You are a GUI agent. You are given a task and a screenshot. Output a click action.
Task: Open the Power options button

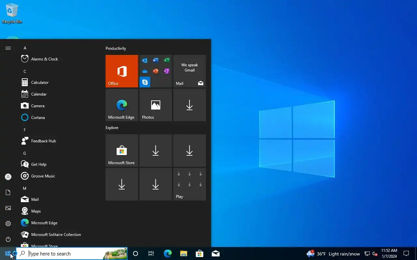(x=8, y=239)
